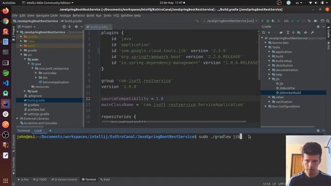Run the JavaSpringBootRestService configuration
Viewport: 331px width, 186px height.
[262, 21]
